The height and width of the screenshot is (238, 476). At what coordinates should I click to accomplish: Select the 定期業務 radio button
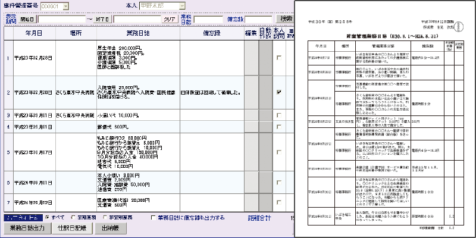(x=74, y=218)
